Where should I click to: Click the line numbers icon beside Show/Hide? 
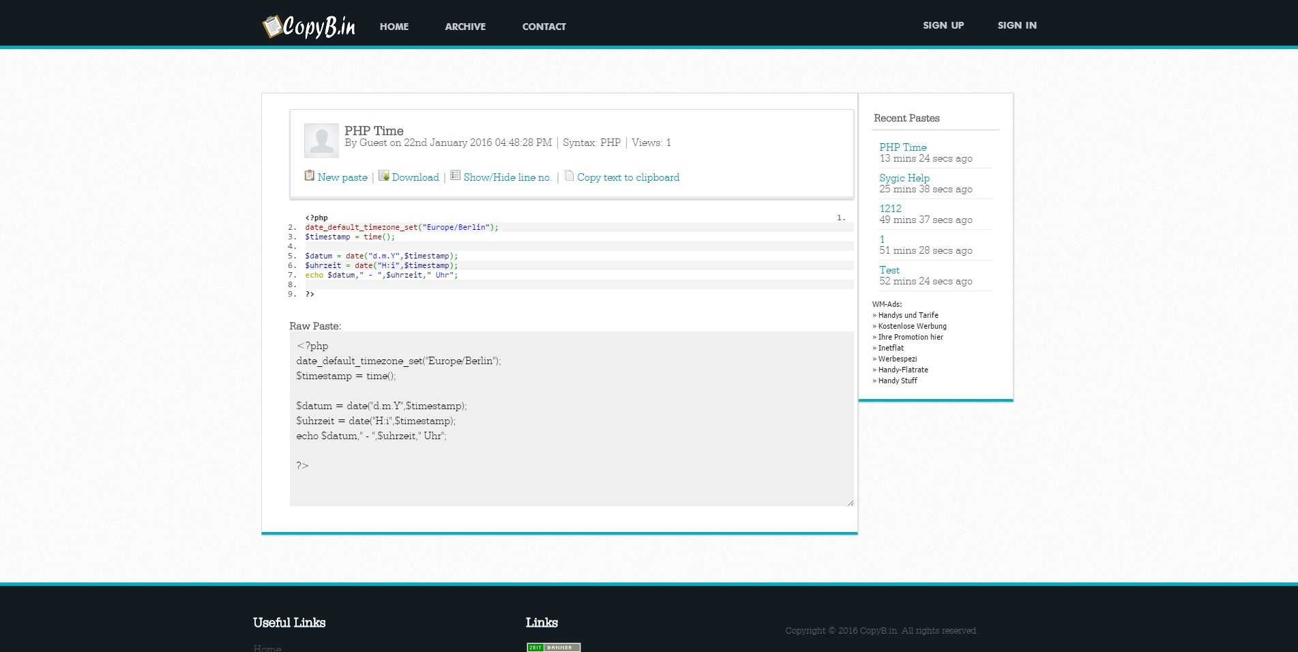click(x=455, y=175)
